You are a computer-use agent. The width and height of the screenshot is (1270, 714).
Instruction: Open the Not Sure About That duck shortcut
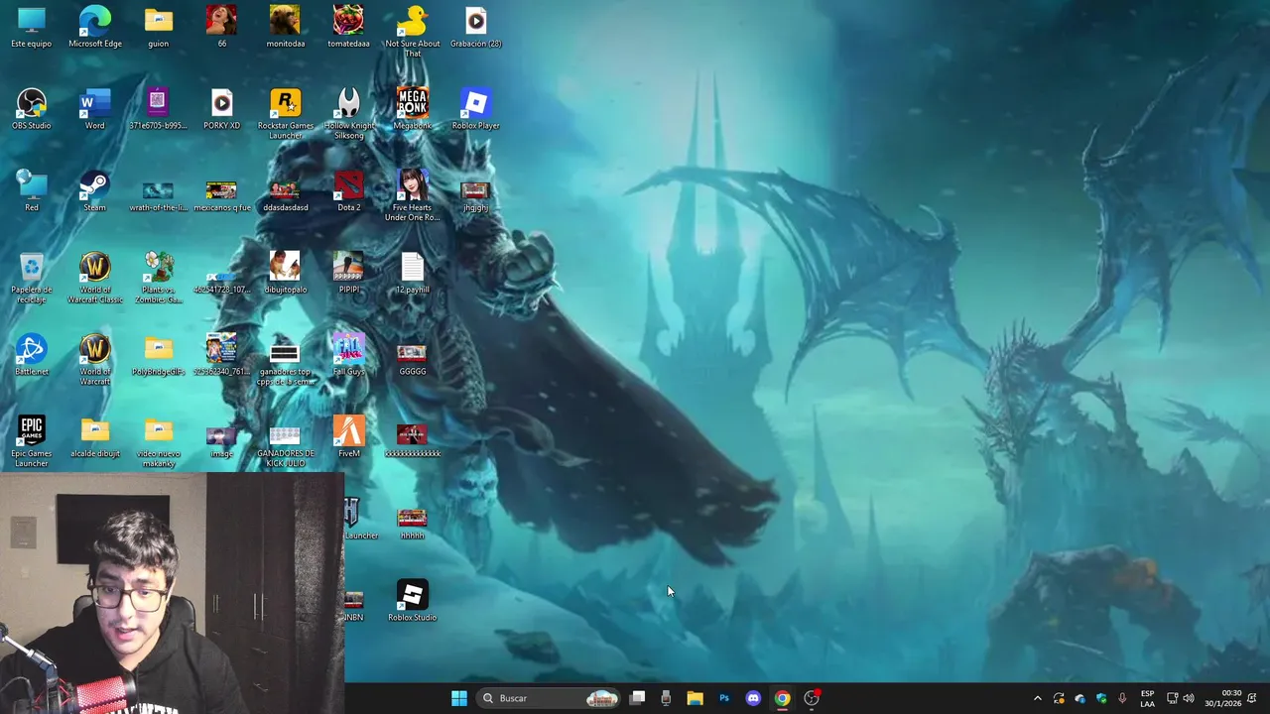412,32
